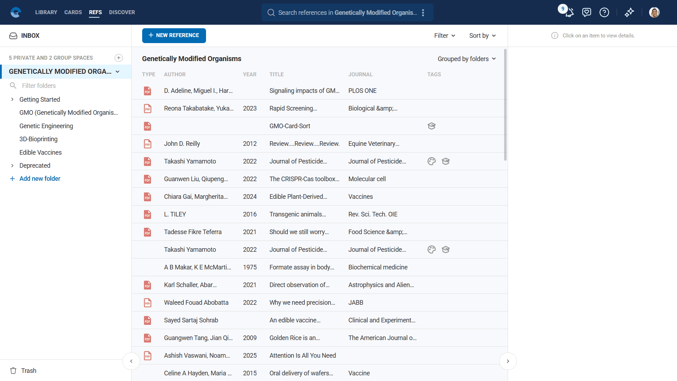This screenshot has width=677, height=381.
Task: Open the Filter dropdown
Action: tap(445, 36)
